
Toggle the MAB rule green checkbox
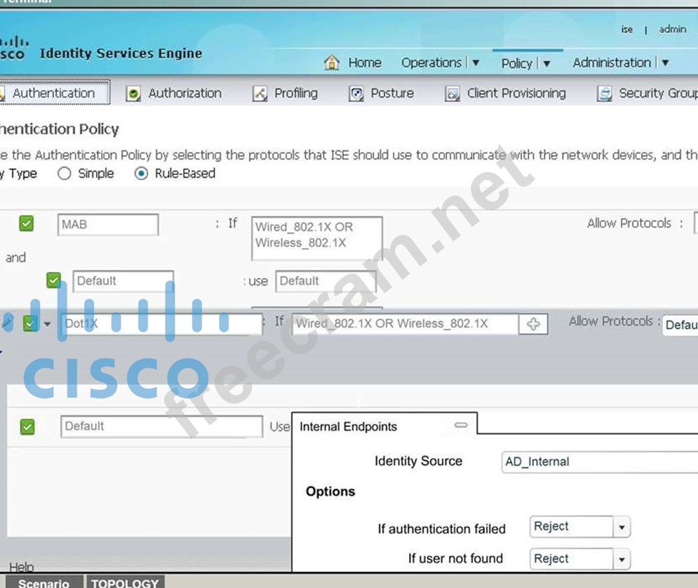coord(26,224)
